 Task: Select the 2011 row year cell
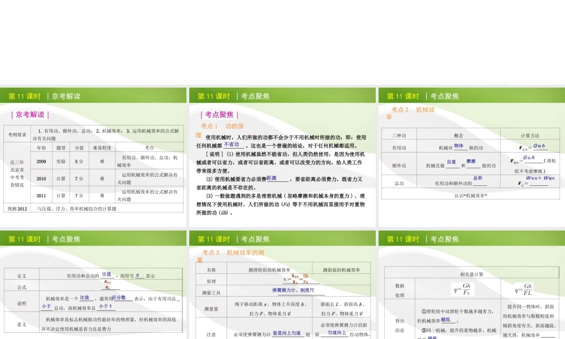click(x=41, y=195)
